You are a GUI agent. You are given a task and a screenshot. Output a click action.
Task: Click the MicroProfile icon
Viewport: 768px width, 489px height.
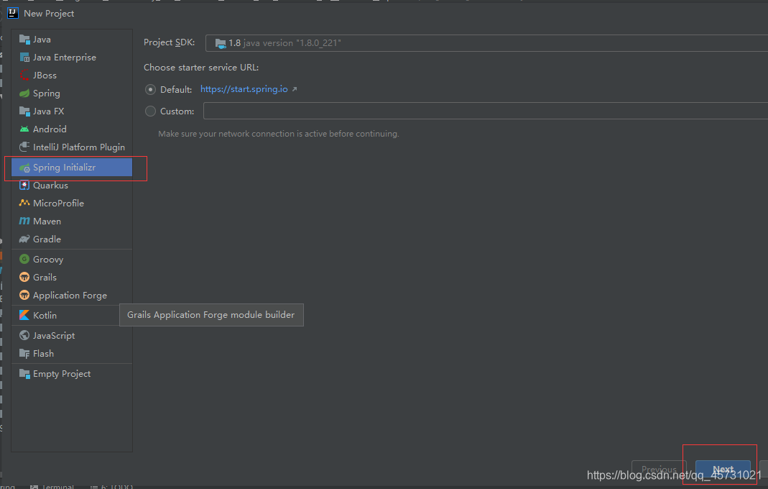tap(24, 203)
